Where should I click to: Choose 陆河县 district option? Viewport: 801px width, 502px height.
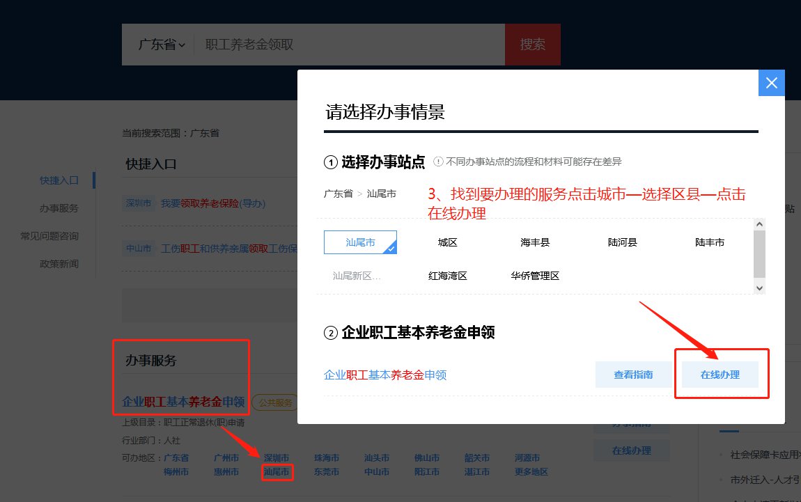point(622,242)
